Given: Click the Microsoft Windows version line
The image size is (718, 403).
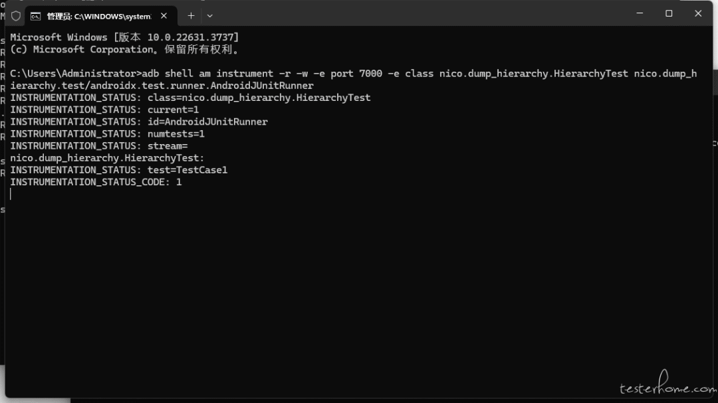Looking at the screenshot, I should click(x=124, y=37).
